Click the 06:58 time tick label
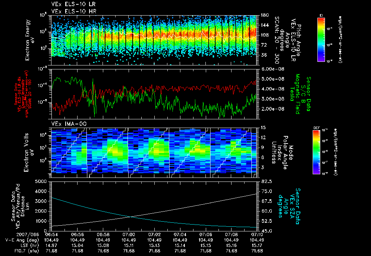This screenshot has width=371, height=256. click(x=103, y=235)
